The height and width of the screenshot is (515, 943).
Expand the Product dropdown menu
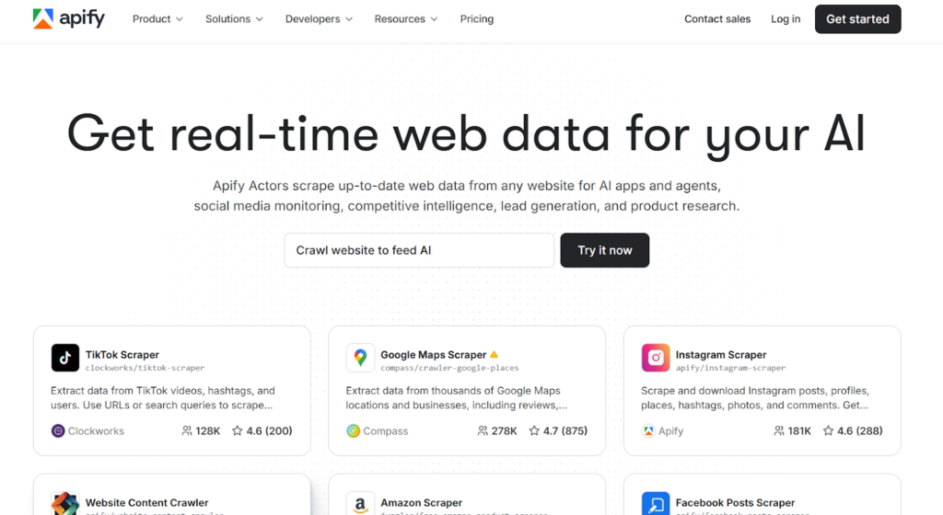(157, 19)
